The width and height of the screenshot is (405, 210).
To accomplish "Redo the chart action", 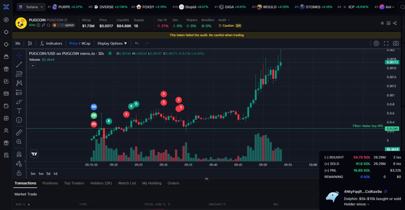I will click(x=147, y=43).
